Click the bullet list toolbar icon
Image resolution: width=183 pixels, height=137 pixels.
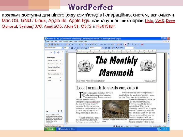(105, 44)
